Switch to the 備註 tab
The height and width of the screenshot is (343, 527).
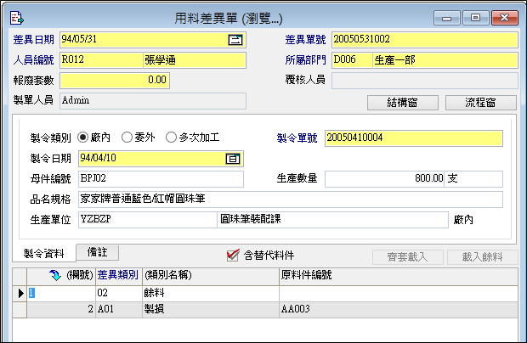pos(96,252)
